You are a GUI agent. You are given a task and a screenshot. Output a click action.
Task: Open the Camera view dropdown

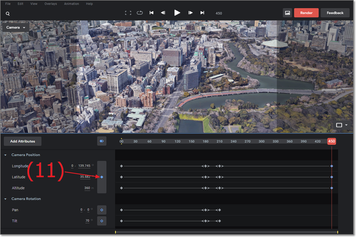coord(17,27)
